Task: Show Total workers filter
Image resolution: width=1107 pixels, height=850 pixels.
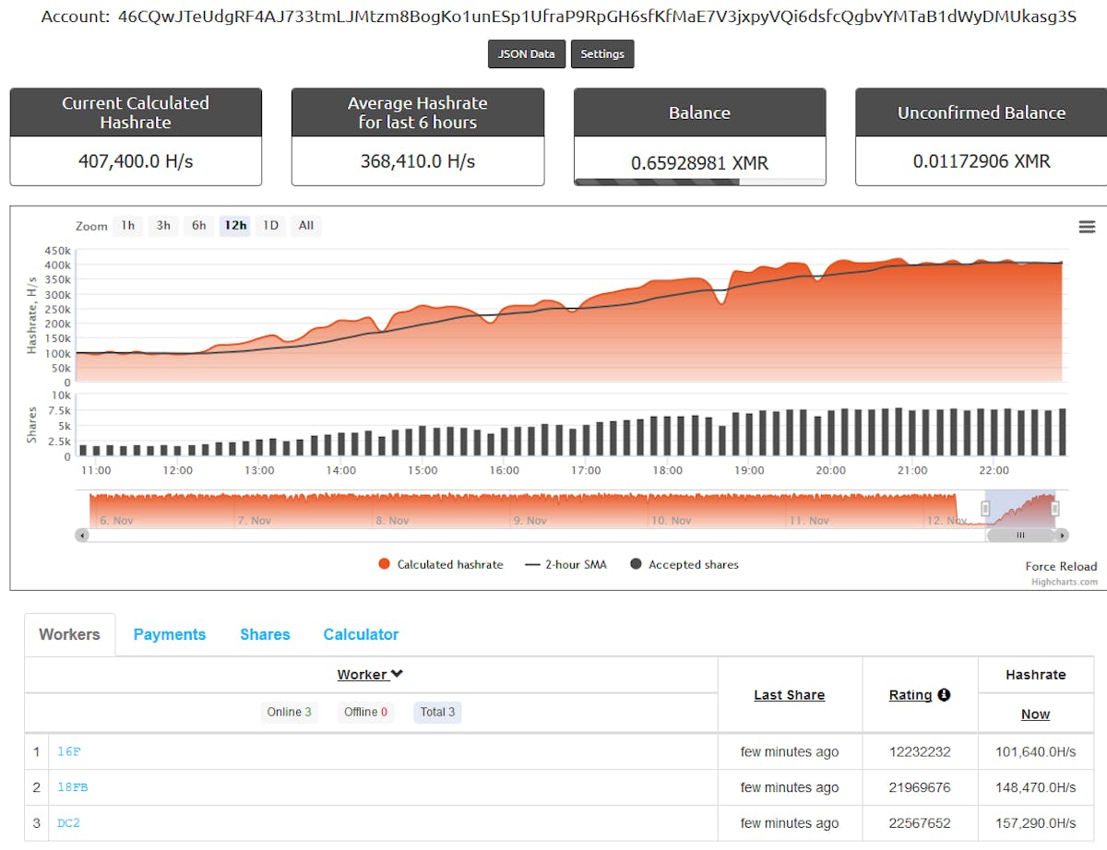Action: point(436,712)
